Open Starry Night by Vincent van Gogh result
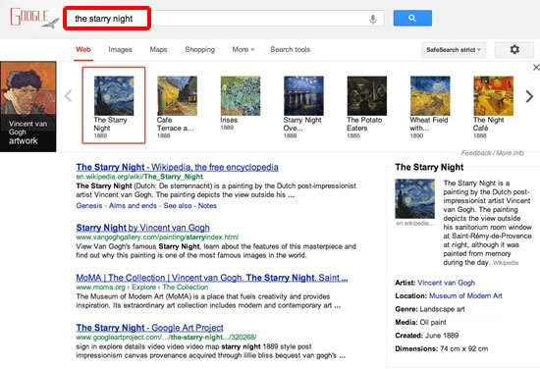540x369 pixels. click(142, 228)
